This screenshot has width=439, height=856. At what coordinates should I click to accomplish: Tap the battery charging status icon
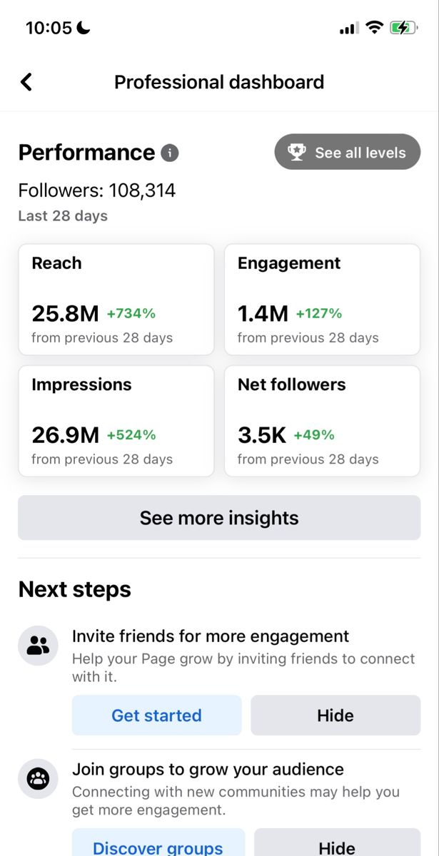point(403,28)
